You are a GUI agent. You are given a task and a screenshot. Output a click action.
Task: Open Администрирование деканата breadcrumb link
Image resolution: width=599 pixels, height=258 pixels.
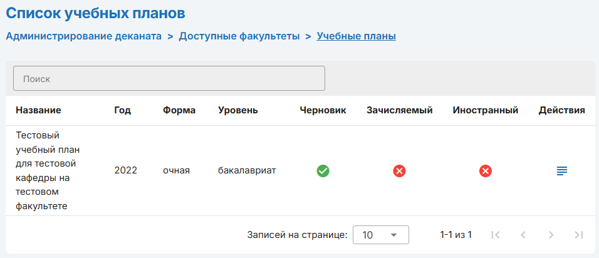(84, 36)
